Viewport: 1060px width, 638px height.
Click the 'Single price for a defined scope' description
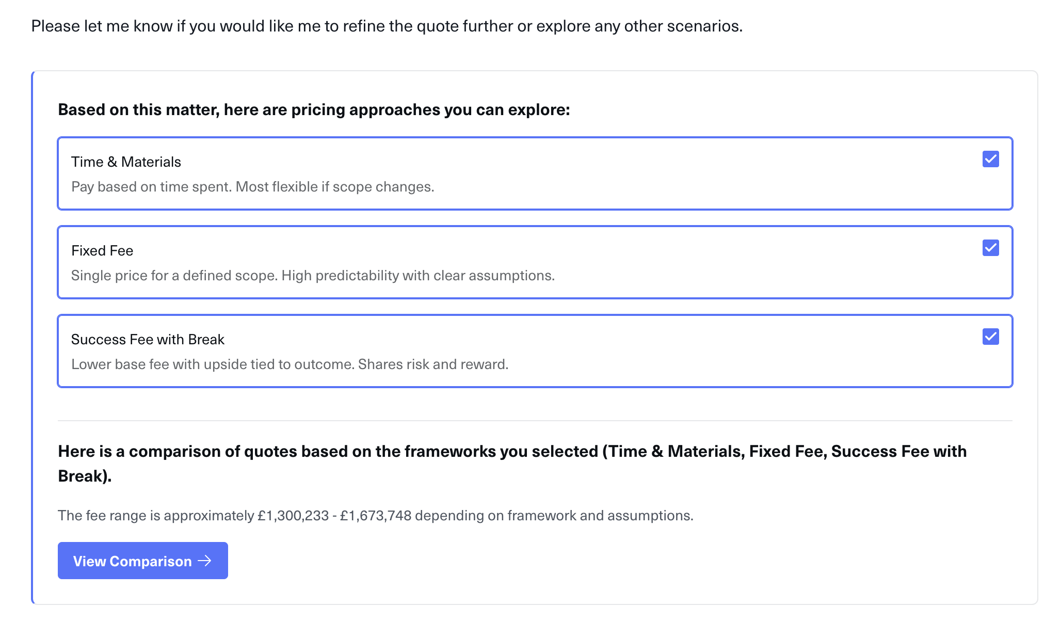[313, 276]
